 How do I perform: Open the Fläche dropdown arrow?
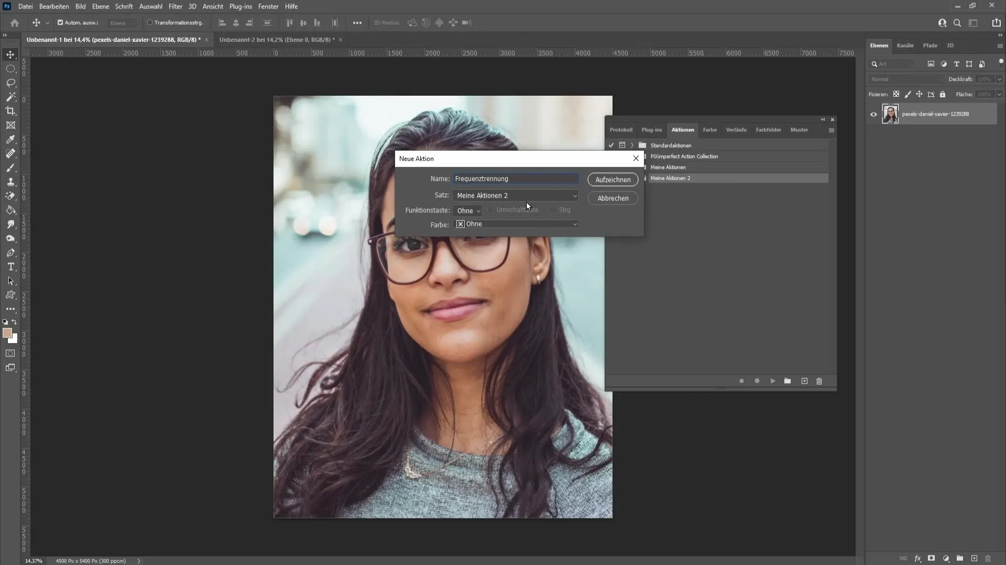[999, 94]
